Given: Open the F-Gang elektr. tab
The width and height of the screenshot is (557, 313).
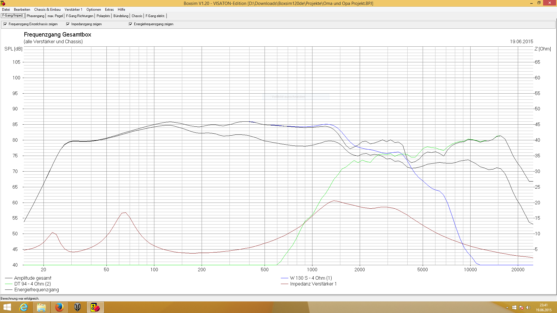Looking at the screenshot, I should tap(155, 16).
